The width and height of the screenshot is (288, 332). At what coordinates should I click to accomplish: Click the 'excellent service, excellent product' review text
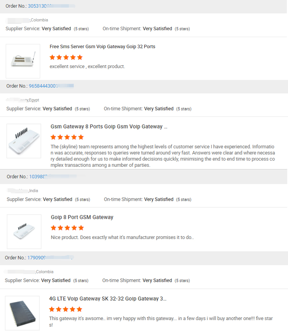coord(87,67)
